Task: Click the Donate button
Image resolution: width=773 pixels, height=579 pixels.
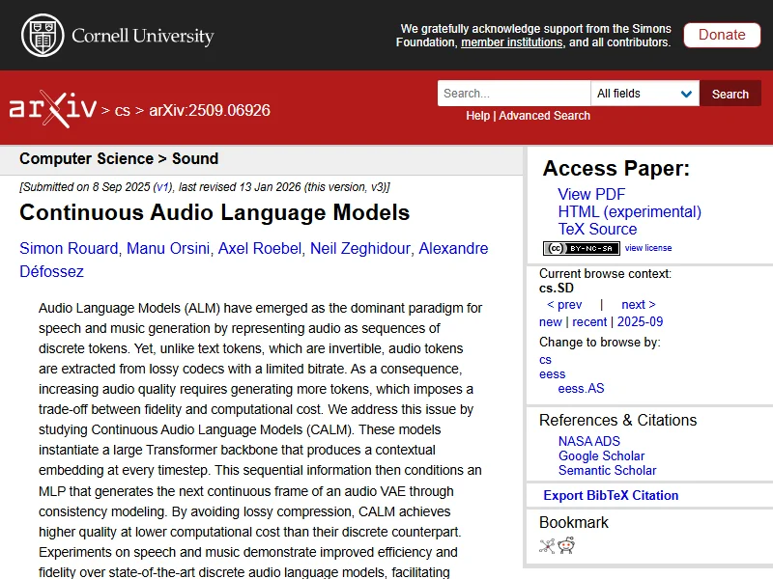Action: (x=721, y=35)
